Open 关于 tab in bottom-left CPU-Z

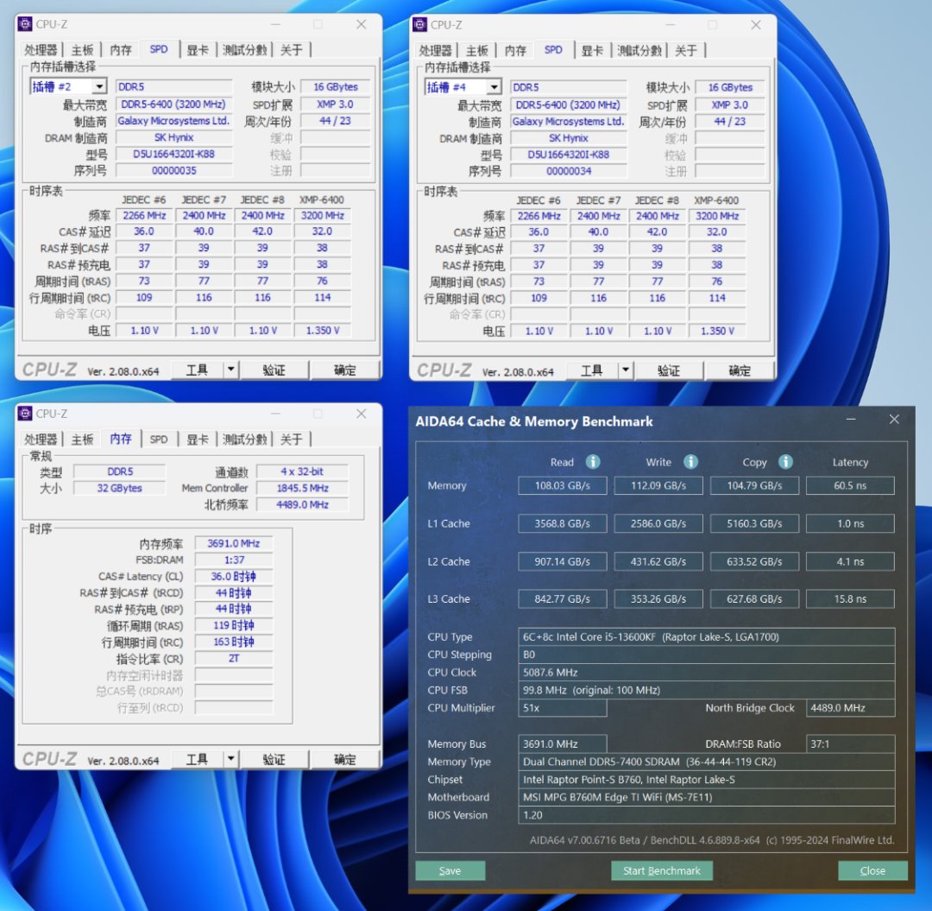click(x=292, y=440)
